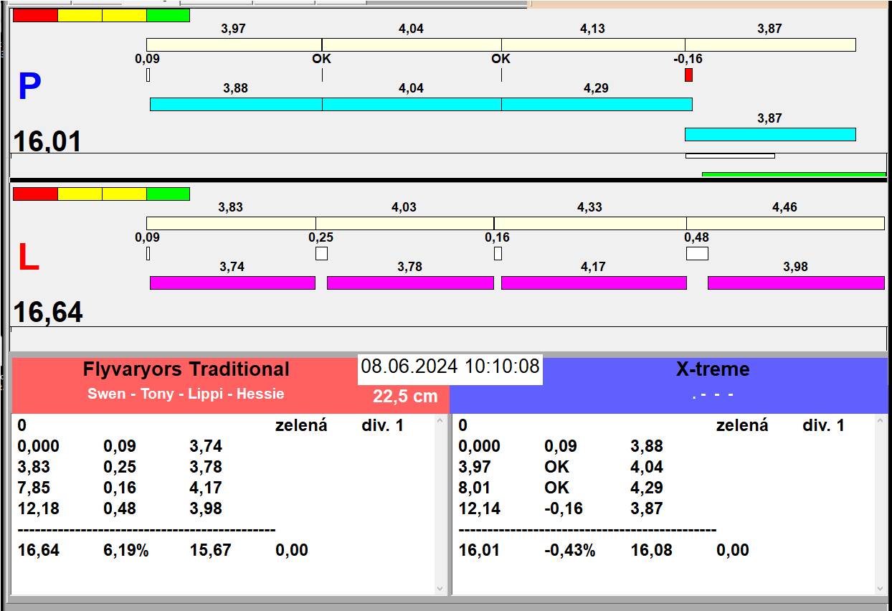Open the Flyvaryors Traditional team header

pos(186,369)
